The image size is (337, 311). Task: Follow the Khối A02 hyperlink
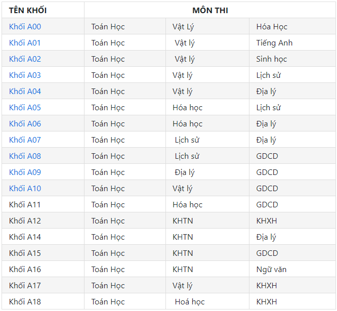[x=25, y=59]
